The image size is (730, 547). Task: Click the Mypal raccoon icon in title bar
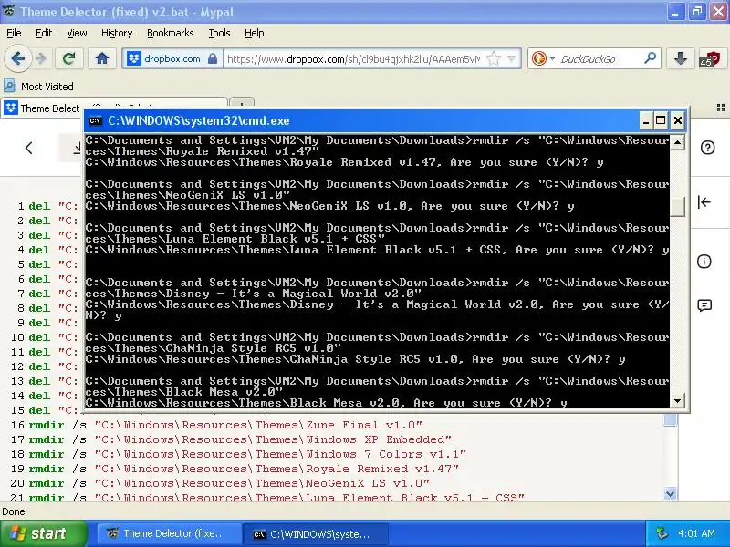8,11
